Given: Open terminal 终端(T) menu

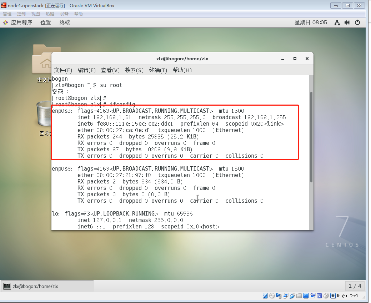Looking at the screenshot, I should (158, 70).
